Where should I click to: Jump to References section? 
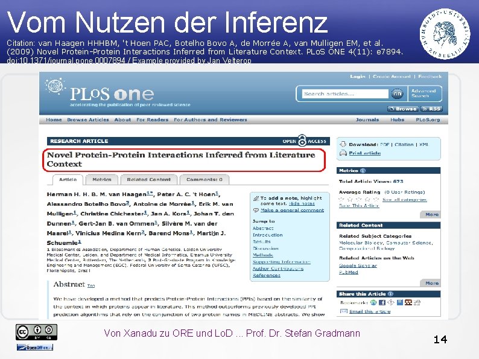tap(267, 275)
